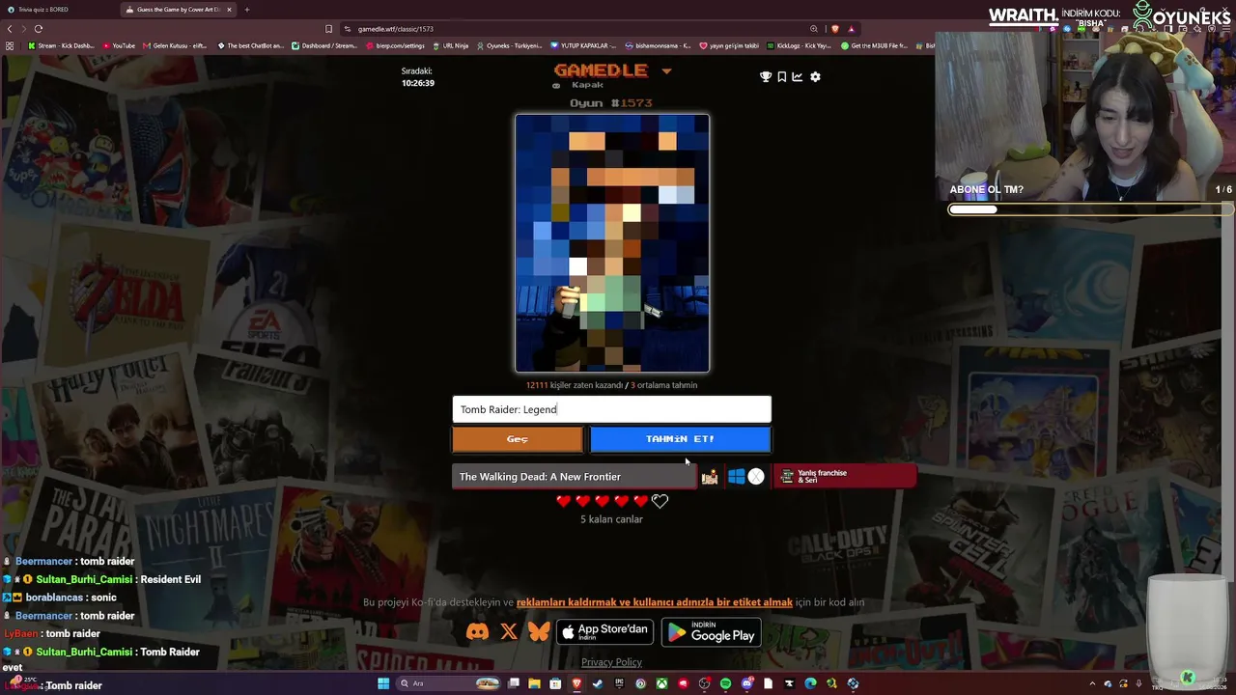Image resolution: width=1236 pixels, height=695 pixels.
Task: Reload the current page
Action: click(39, 29)
